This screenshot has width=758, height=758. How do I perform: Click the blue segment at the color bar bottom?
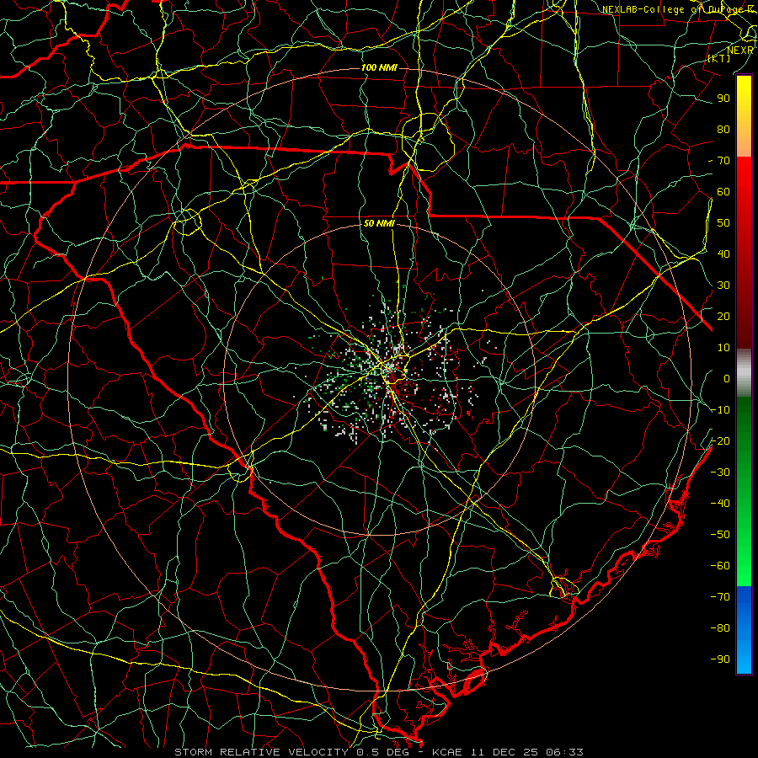point(744,630)
